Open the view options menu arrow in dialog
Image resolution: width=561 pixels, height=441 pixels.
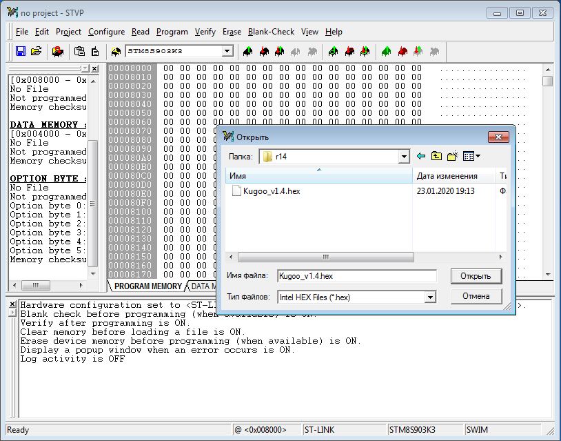point(478,157)
